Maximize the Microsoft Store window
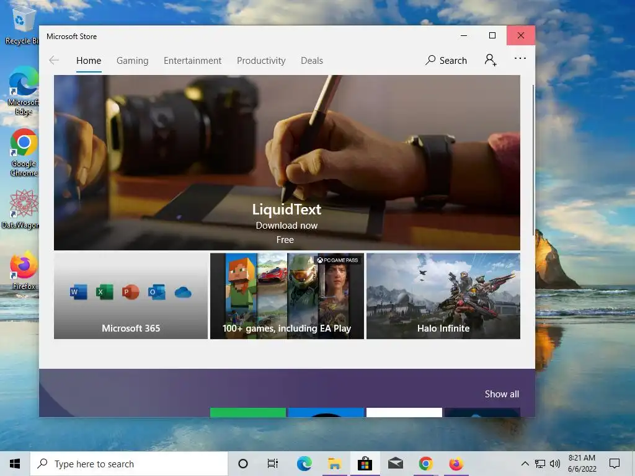The width and height of the screenshot is (635, 476). 492,35
